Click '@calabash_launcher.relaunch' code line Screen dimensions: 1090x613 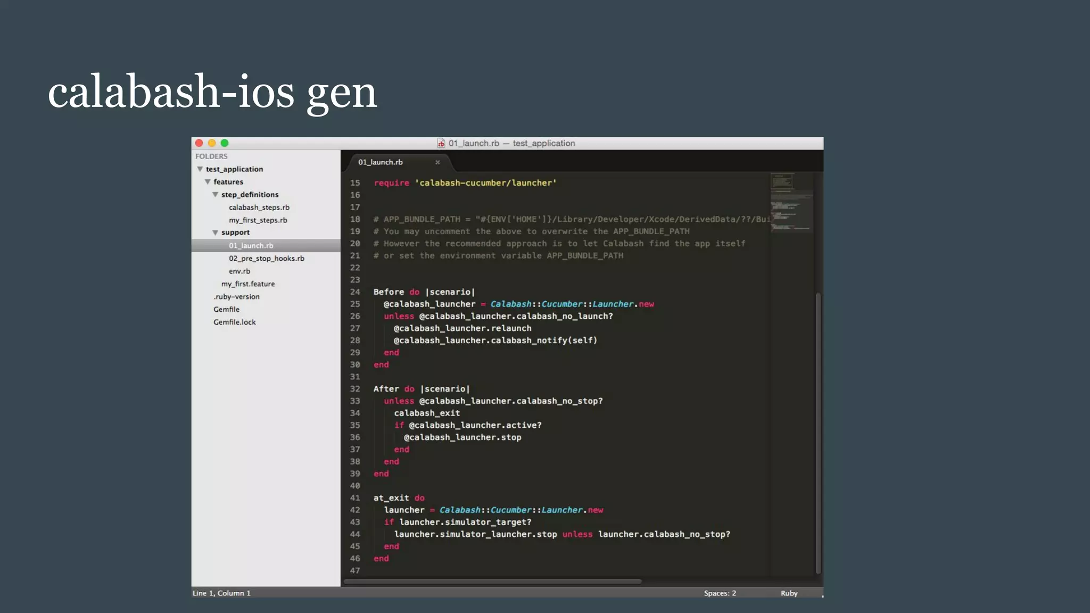pos(463,328)
